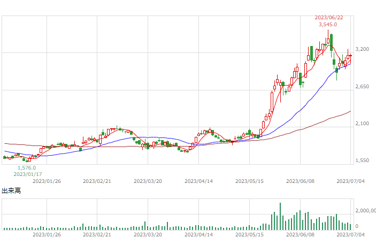Screen dimensions: 376x238
Task: Click 2023/07/04 date under the volume chart
Action: tap(350, 235)
